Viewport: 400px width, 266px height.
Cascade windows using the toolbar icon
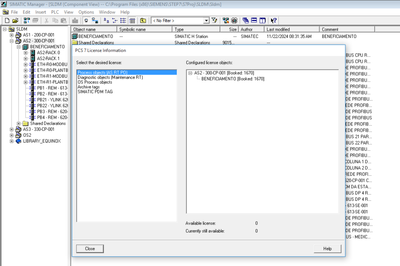click(x=245, y=20)
